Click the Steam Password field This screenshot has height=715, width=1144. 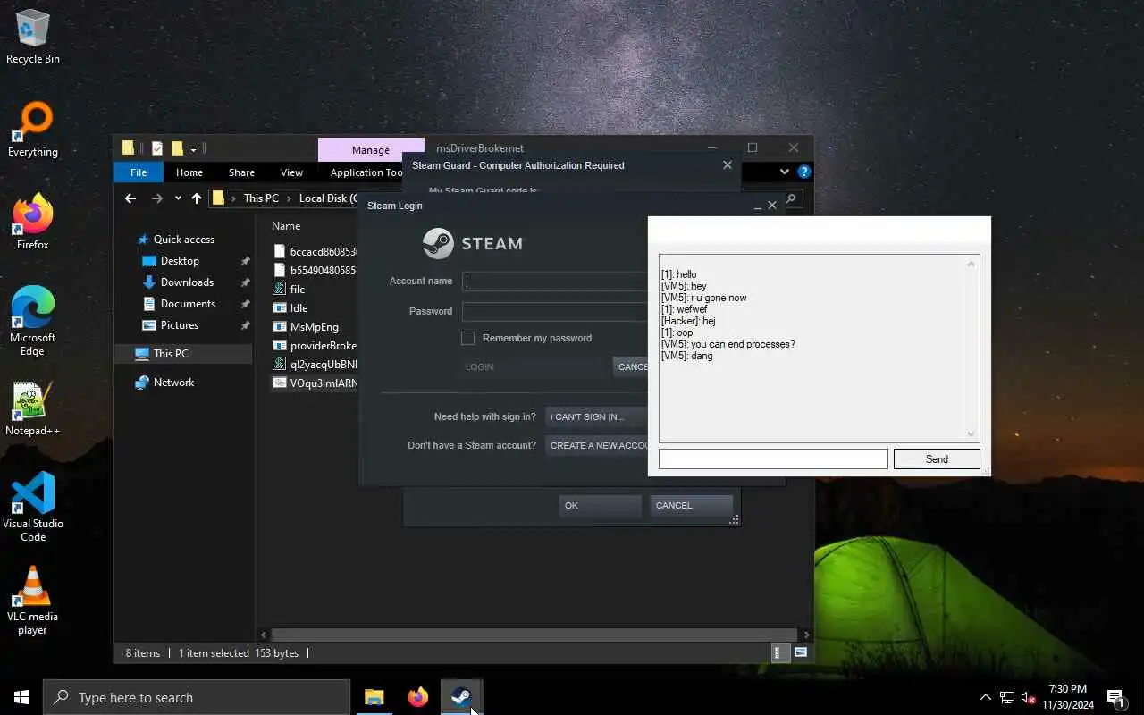coord(554,311)
